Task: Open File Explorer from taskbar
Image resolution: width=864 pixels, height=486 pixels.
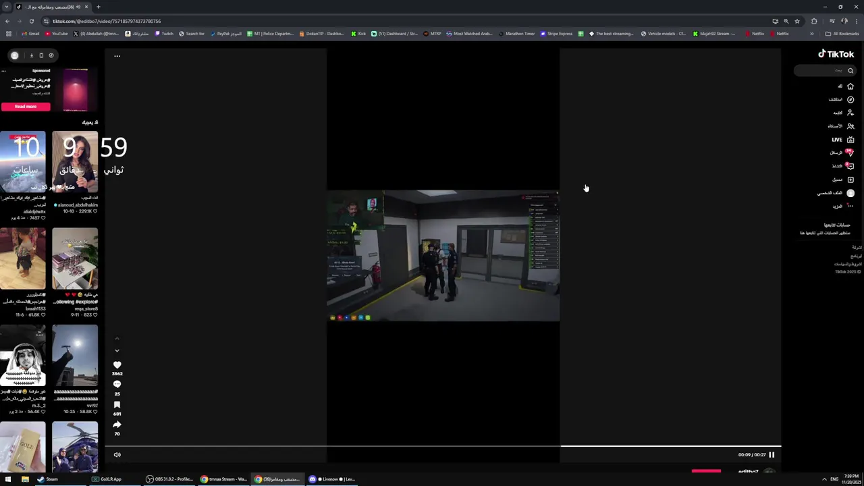Action: 25,479
